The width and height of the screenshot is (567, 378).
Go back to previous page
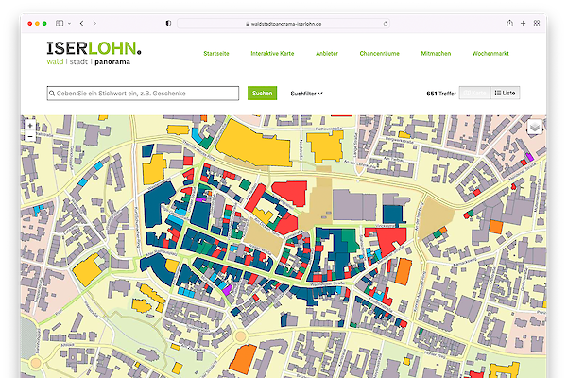[x=81, y=22]
